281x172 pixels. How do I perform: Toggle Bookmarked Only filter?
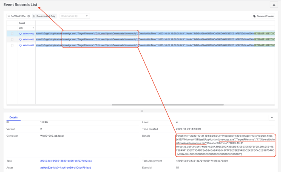(44, 16)
